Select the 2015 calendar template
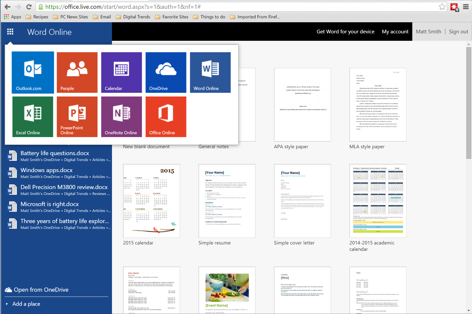 pos(151,201)
